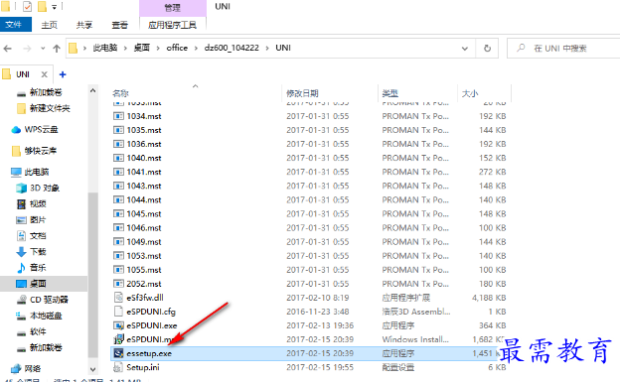Open quick access toolbar customize dropdown
Image resolution: width=620 pixels, height=382 pixels.
click(55, 7)
